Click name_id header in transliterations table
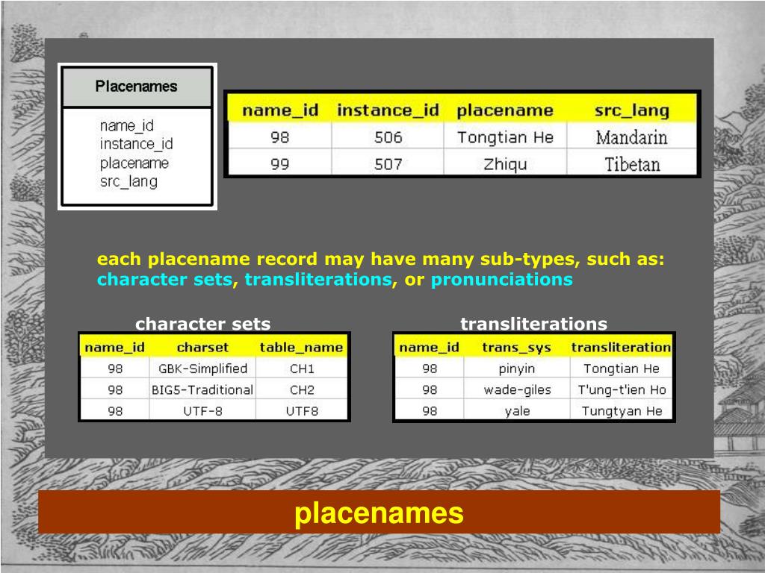This screenshot has height=573, width=765. pos(430,347)
